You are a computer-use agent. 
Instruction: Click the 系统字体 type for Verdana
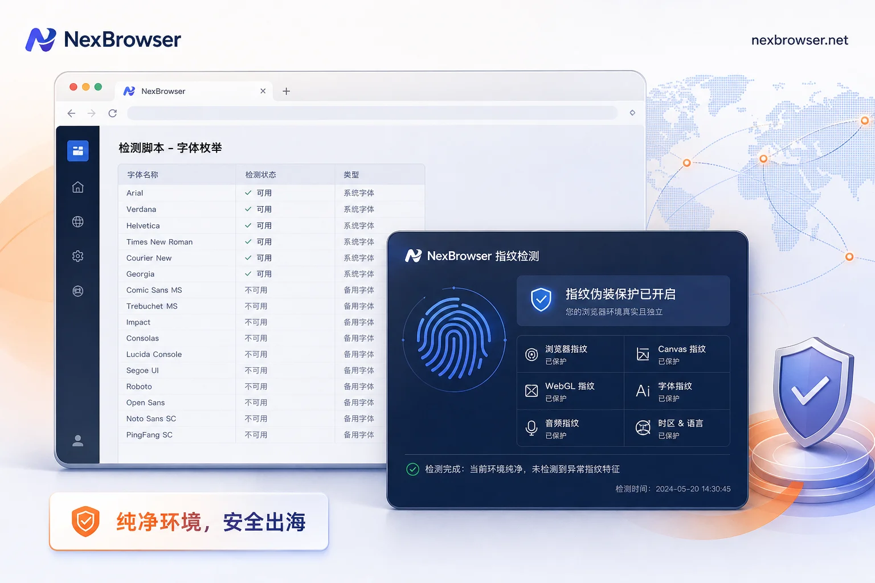coord(359,210)
